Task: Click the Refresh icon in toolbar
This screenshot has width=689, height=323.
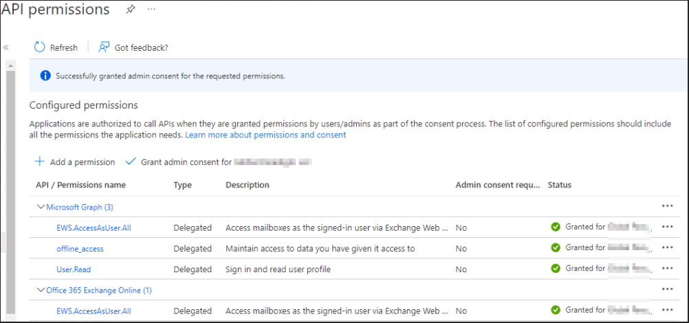Action: tap(40, 47)
